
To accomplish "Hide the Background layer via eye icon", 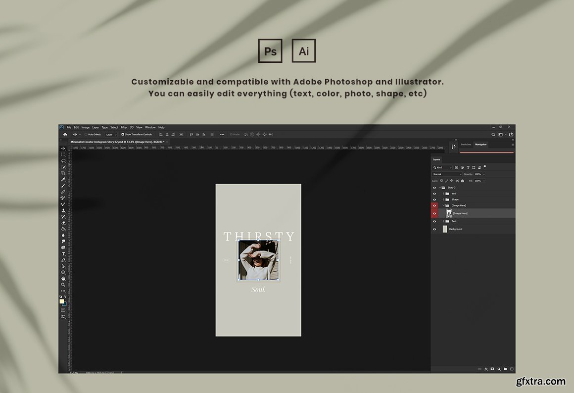I will pyautogui.click(x=434, y=229).
